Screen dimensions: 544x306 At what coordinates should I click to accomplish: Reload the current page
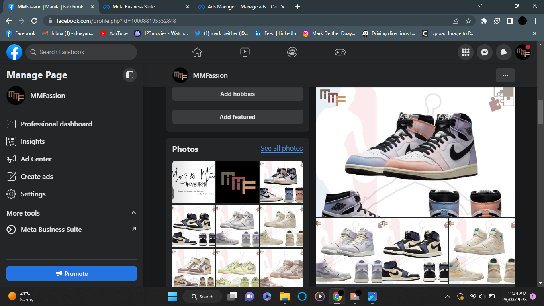click(x=34, y=21)
